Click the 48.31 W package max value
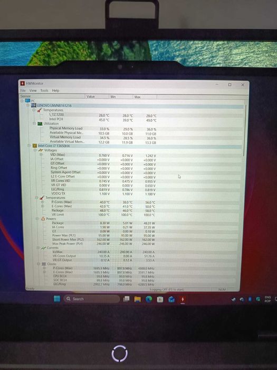The width and height of the screenshot is (277, 370). click(149, 223)
